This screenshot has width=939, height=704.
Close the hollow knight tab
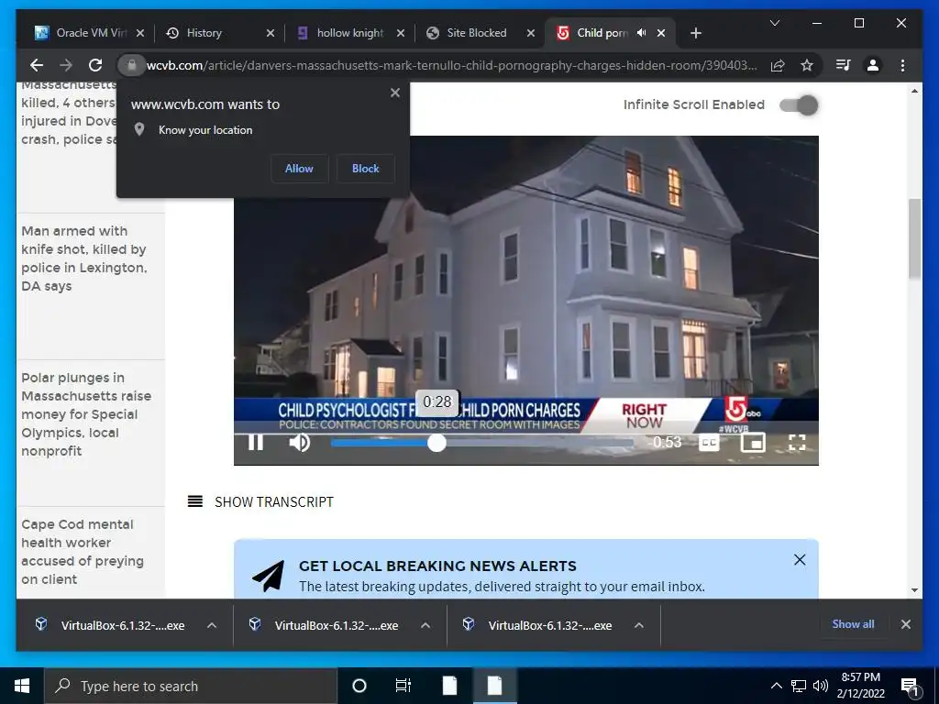point(401,33)
